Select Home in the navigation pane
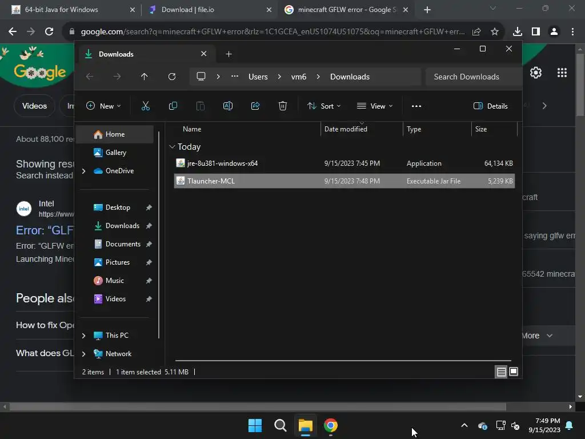The image size is (585, 439). [114, 134]
